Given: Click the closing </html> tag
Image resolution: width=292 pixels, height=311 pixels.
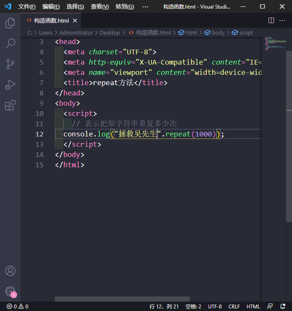Looking at the screenshot, I should [69, 165].
